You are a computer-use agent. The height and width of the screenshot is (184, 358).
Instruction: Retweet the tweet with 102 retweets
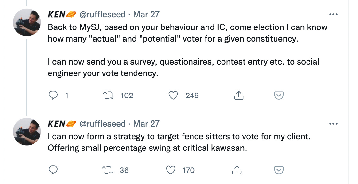tap(108, 95)
